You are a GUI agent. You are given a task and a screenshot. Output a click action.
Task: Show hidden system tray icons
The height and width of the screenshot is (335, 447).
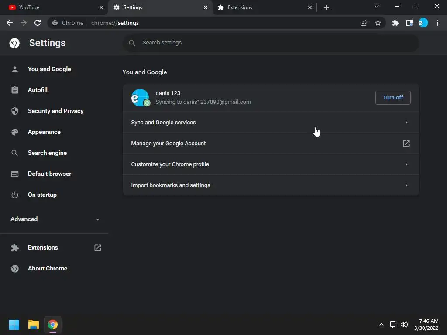pos(382,325)
